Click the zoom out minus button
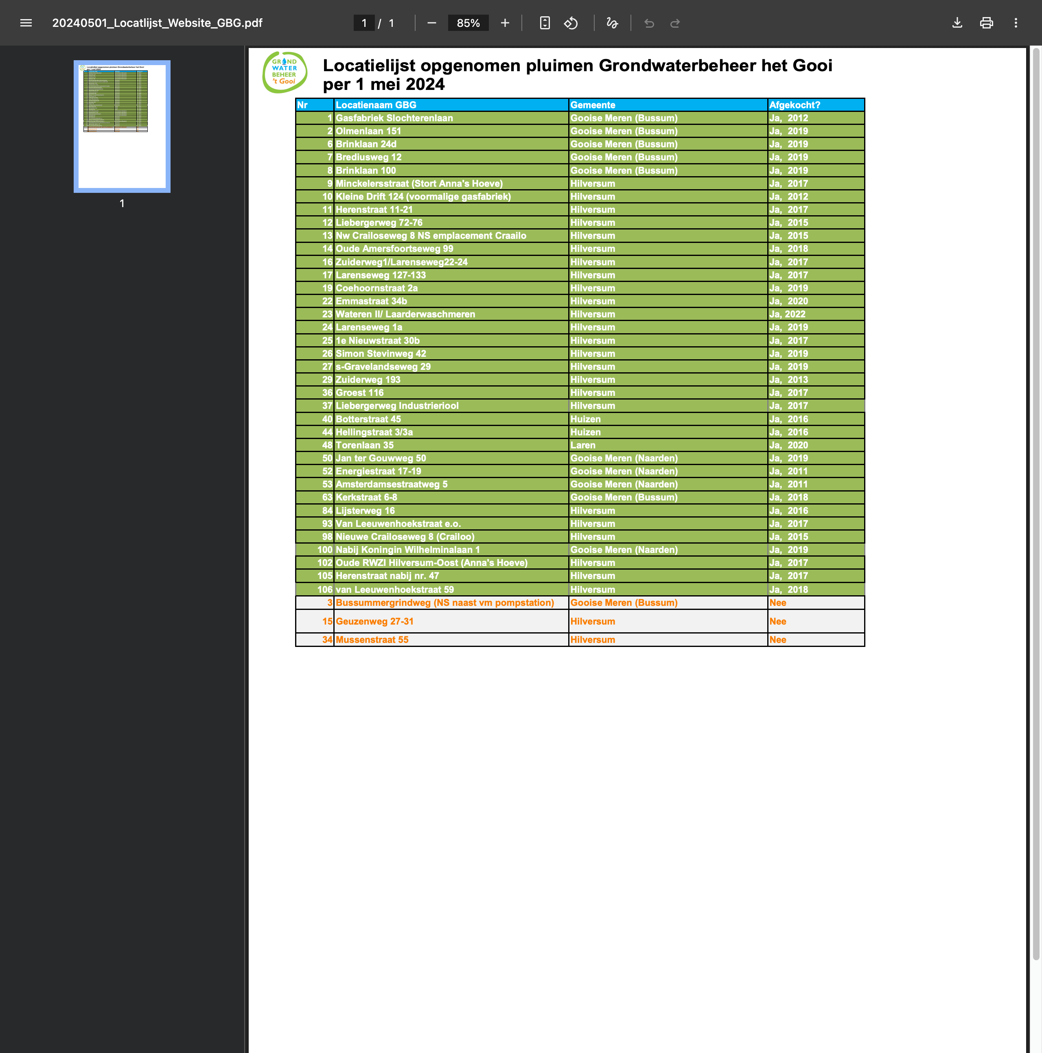This screenshot has height=1053, width=1042. point(431,23)
